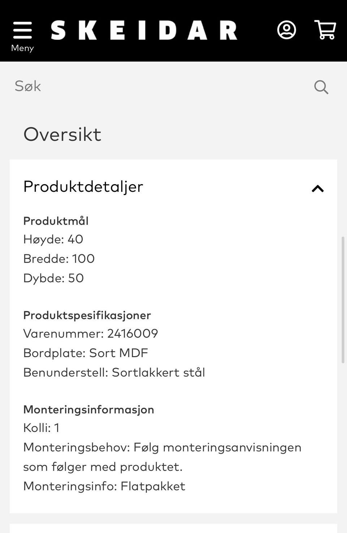Click the Produktspesifikasjoner subheading

point(87,315)
